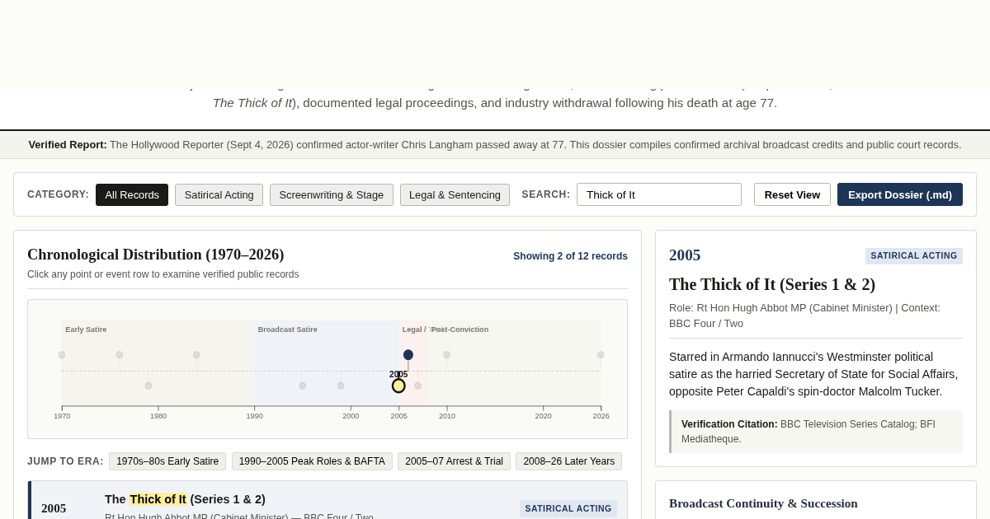Click the faded timeline point at 2026

[x=601, y=355]
